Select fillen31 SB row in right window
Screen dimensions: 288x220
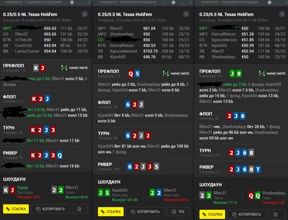242,51
